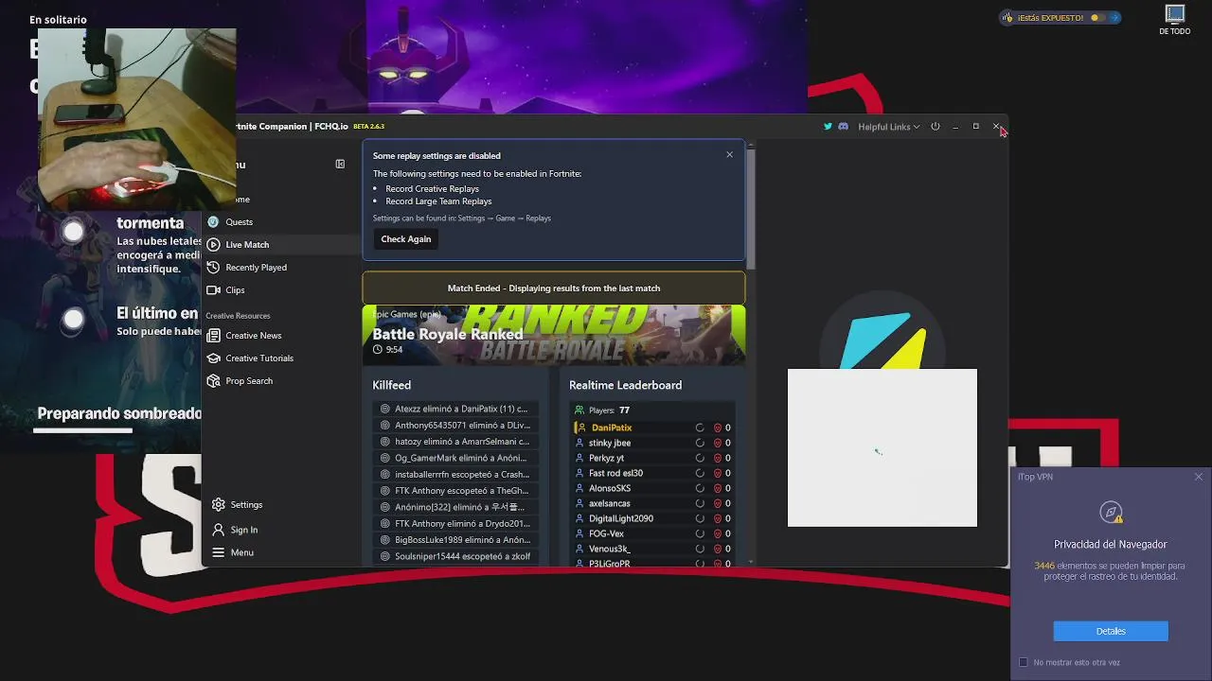The width and height of the screenshot is (1212, 681).
Task: Click the Clips camera icon
Action: click(213, 290)
